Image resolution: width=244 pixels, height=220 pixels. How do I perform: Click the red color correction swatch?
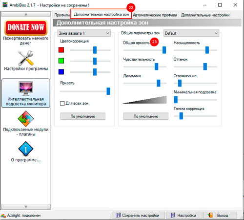[x=61, y=50]
